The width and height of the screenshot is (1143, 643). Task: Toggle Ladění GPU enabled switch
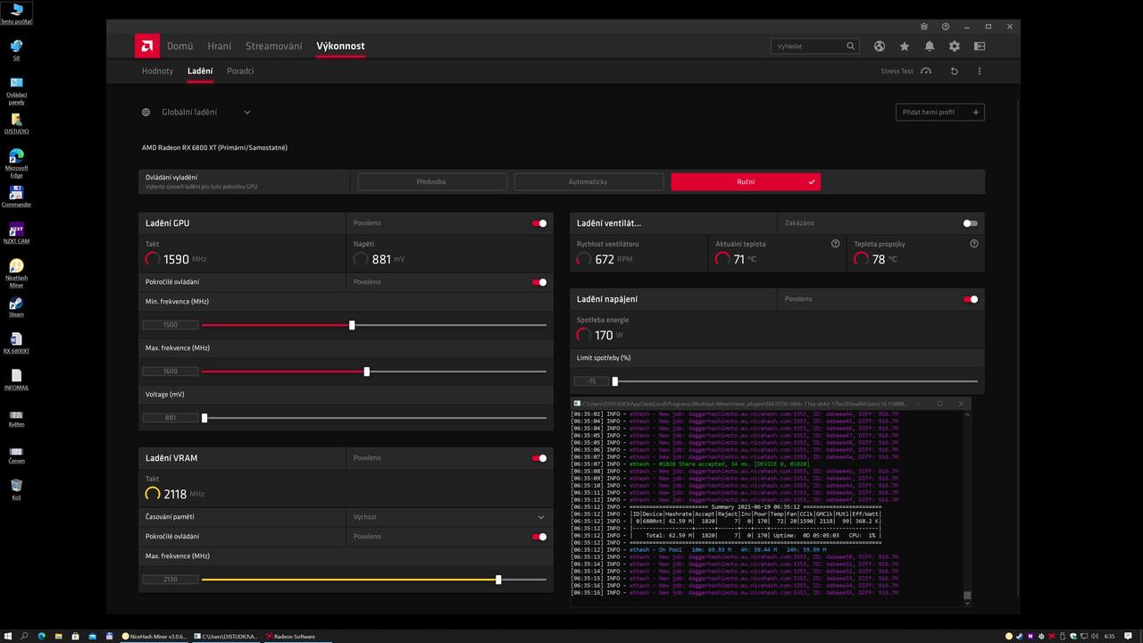click(x=539, y=223)
